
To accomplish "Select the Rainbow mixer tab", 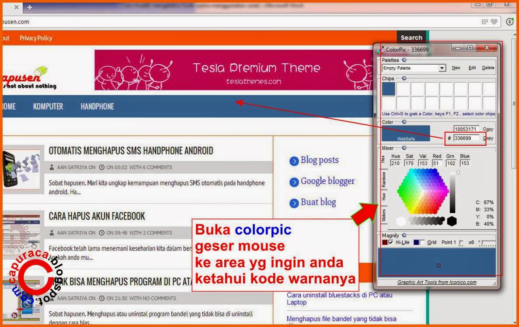I will (x=383, y=179).
